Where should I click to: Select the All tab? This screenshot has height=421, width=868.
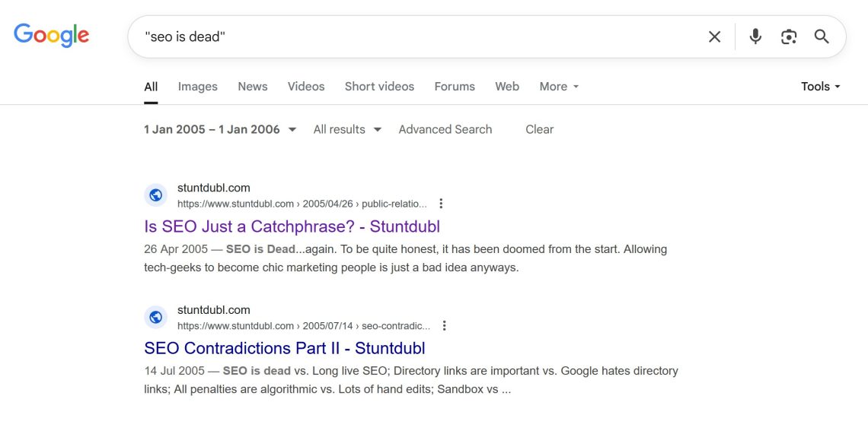coord(151,87)
